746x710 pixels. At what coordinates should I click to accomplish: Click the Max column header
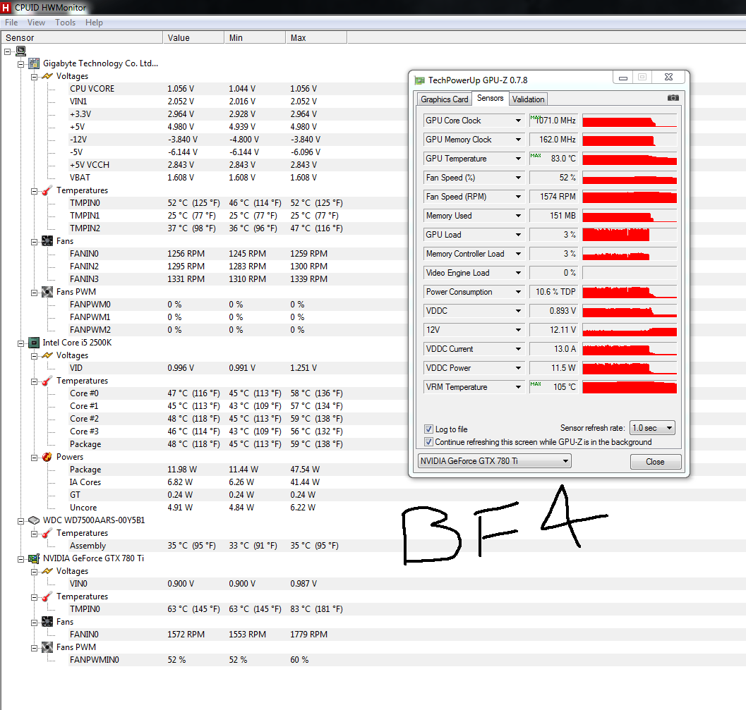[316, 37]
